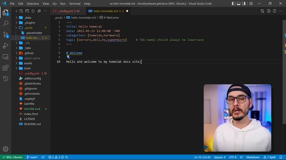
Task: Open Markdown preview to the side
Action: click(x=269, y=11)
